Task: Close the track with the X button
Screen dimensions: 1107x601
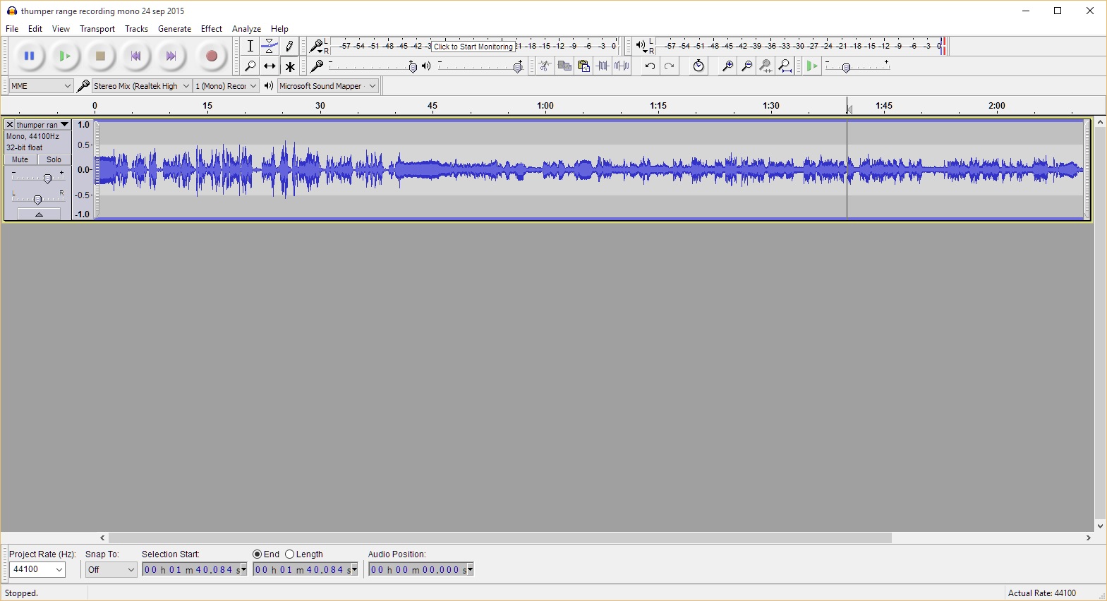Action: coord(10,125)
